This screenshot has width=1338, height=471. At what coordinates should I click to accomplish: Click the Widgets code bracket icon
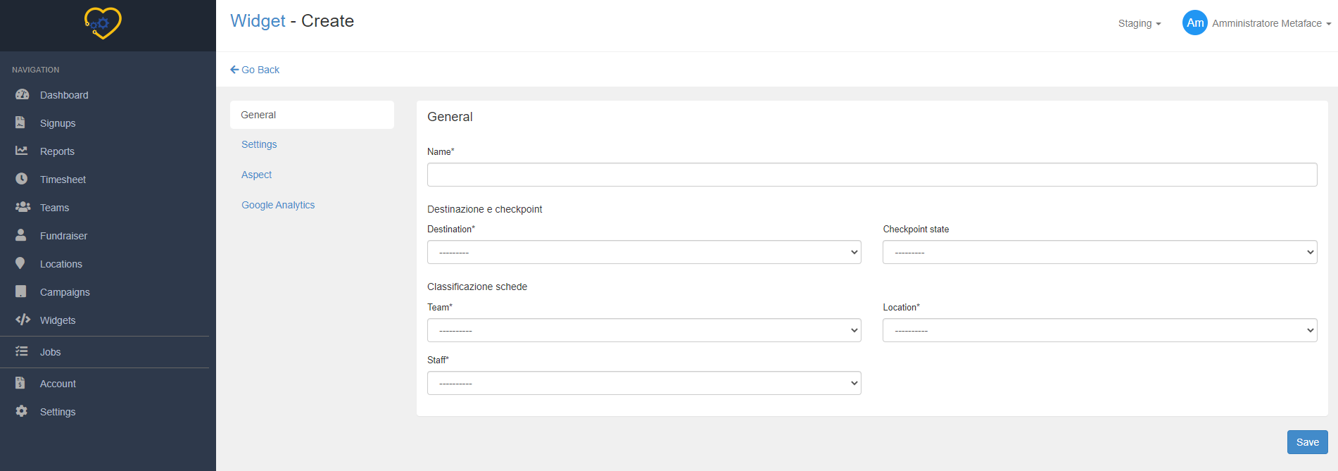(x=23, y=320)
